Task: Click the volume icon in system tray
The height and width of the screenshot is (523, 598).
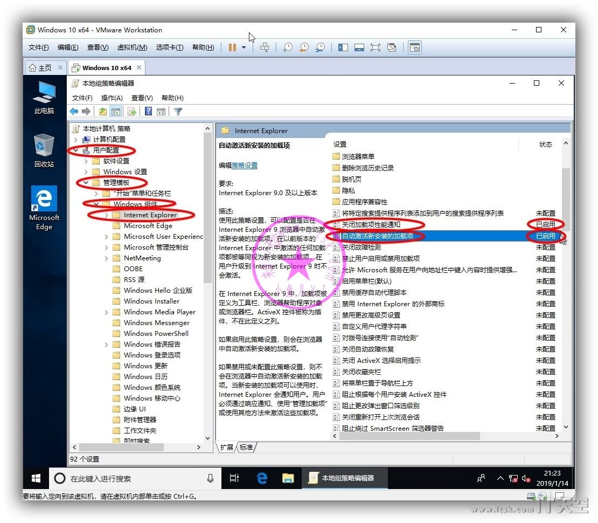Action: (526, 478)
